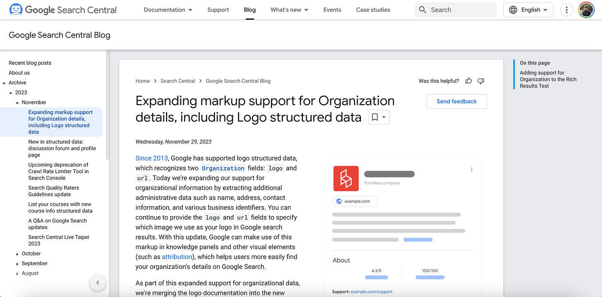The height and width of the screenshot is (297, 602).
Task: Open the bookmark dropdown arrow
Action: (x=384, y=117)
